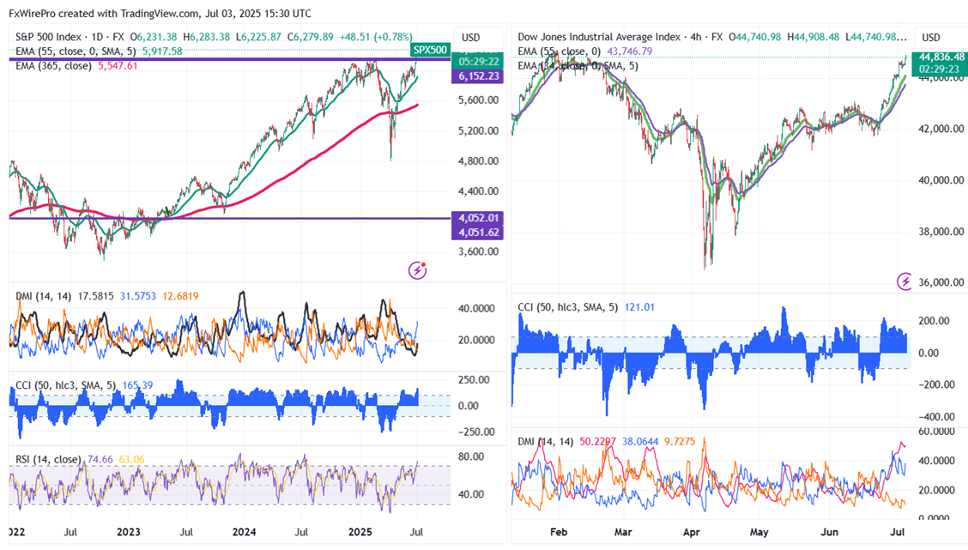Click the lightning icon on Dow Jones chart
Viewport: 968px width, 550px height.
coord(905,281)
